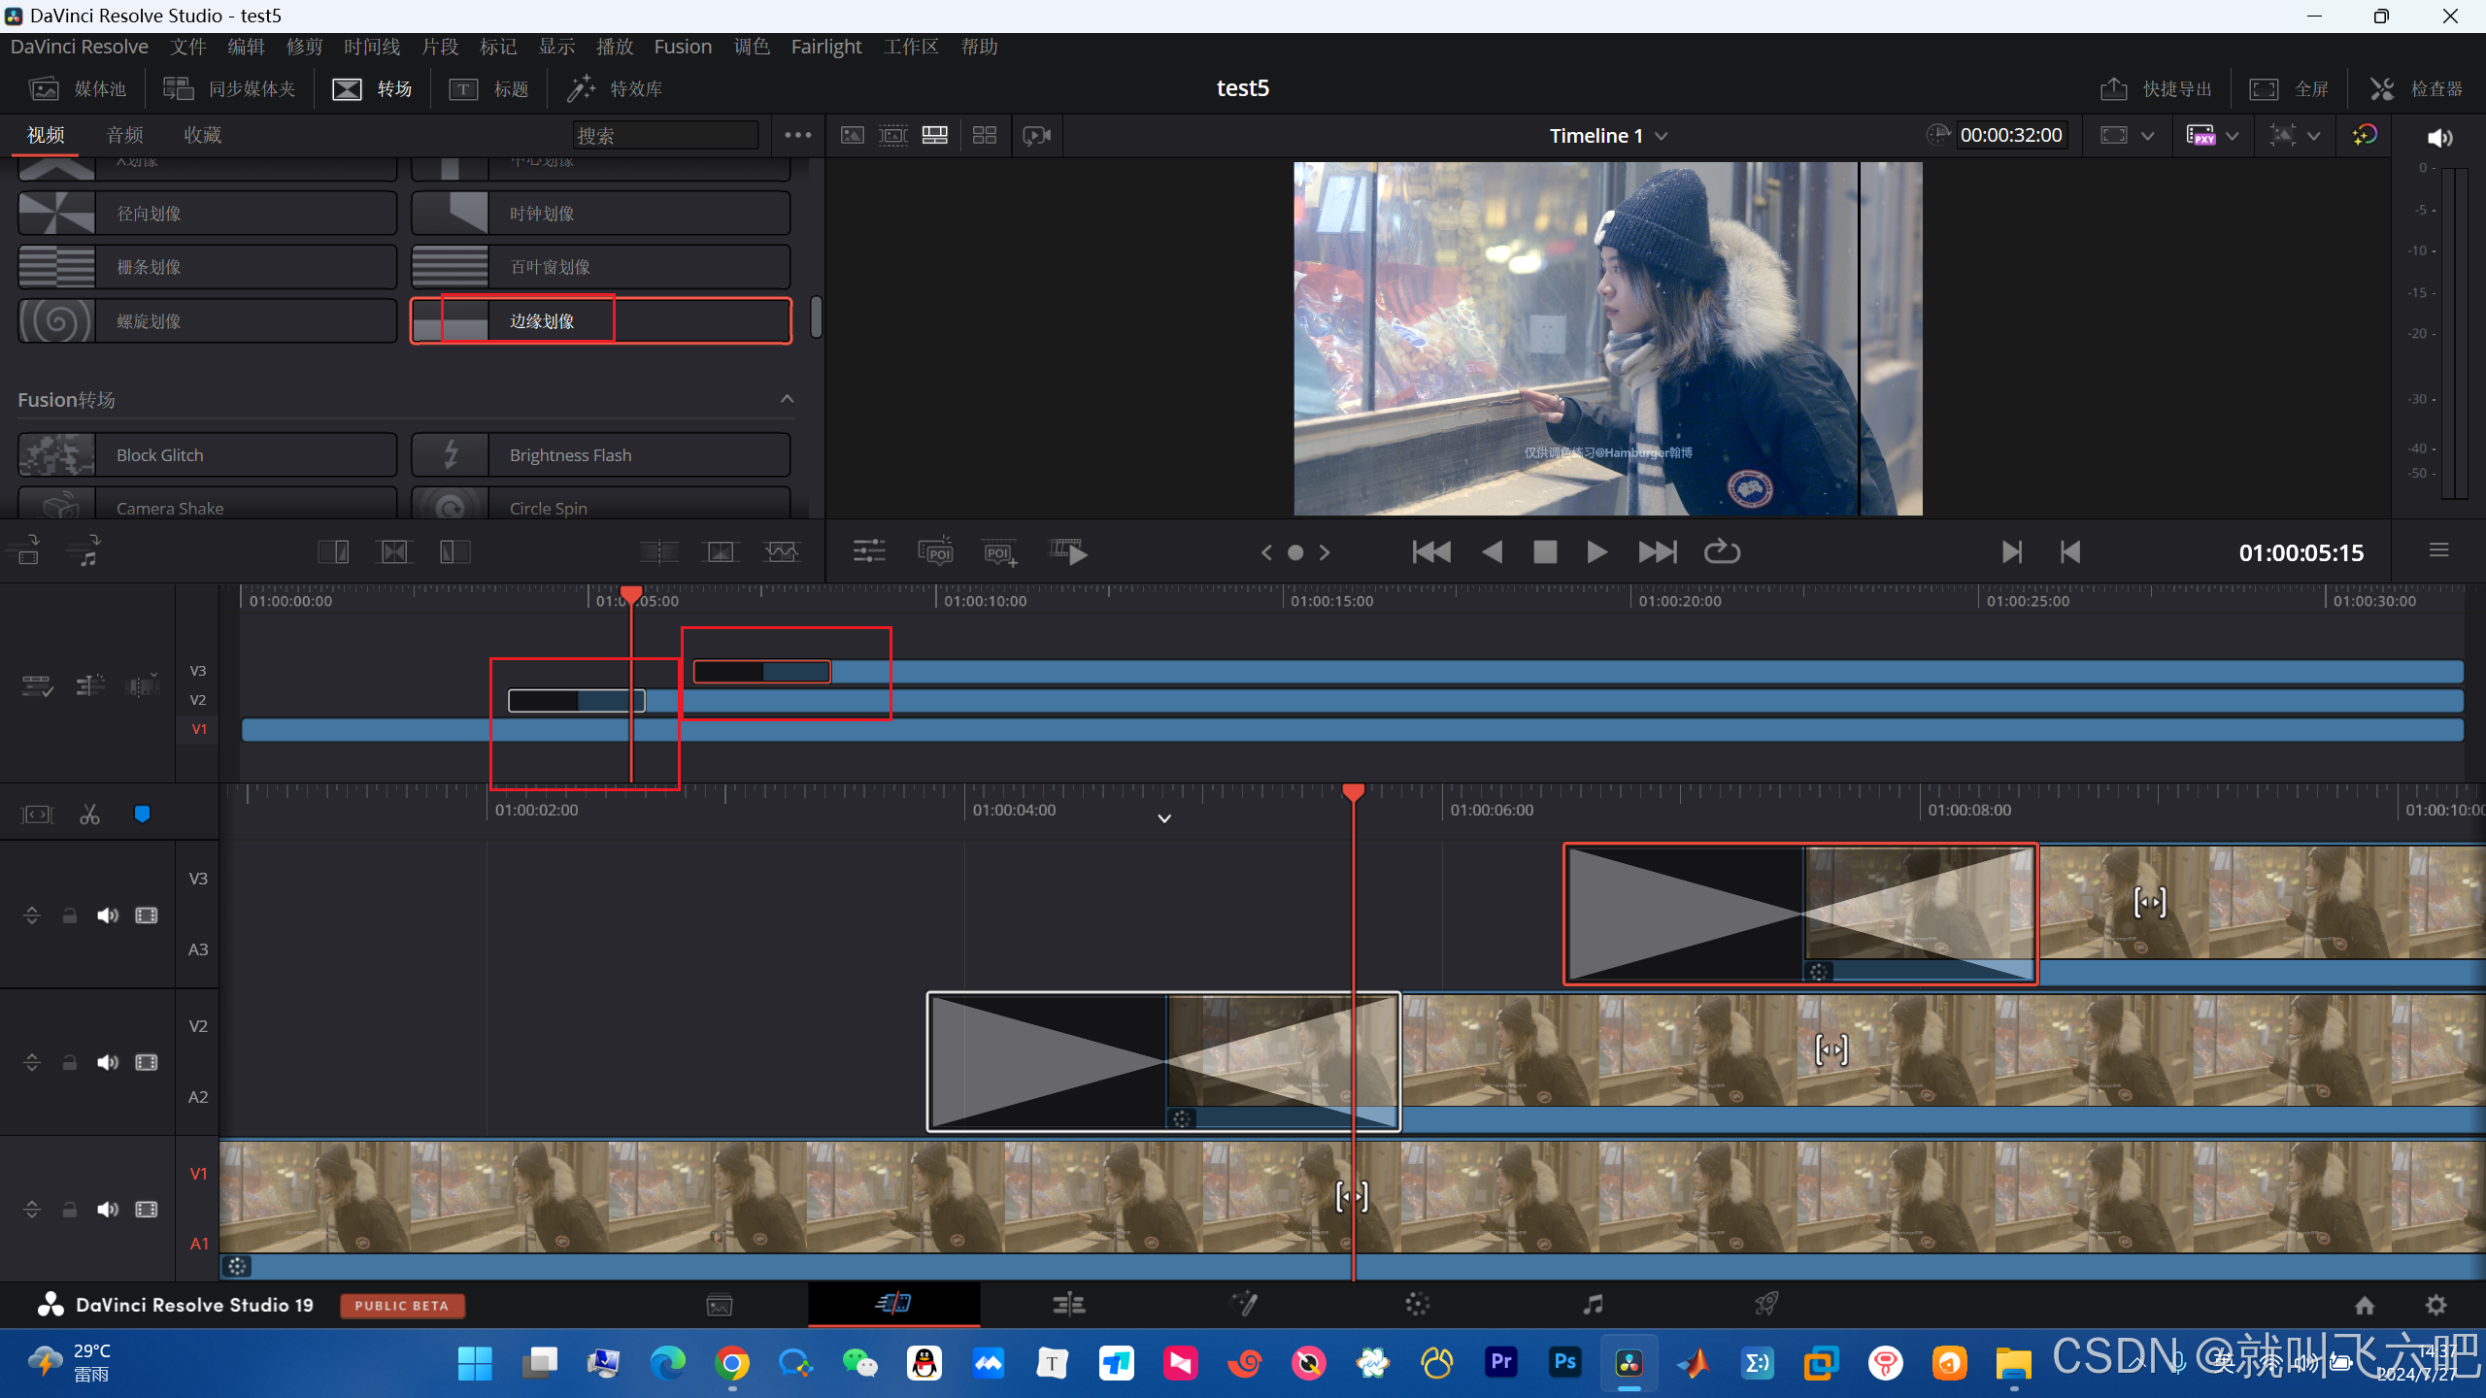Image resolution: width=2486 pixels, height=1398 pixels.
Task: Click the play button in viewer controls
Action: tap(1596, 552)
